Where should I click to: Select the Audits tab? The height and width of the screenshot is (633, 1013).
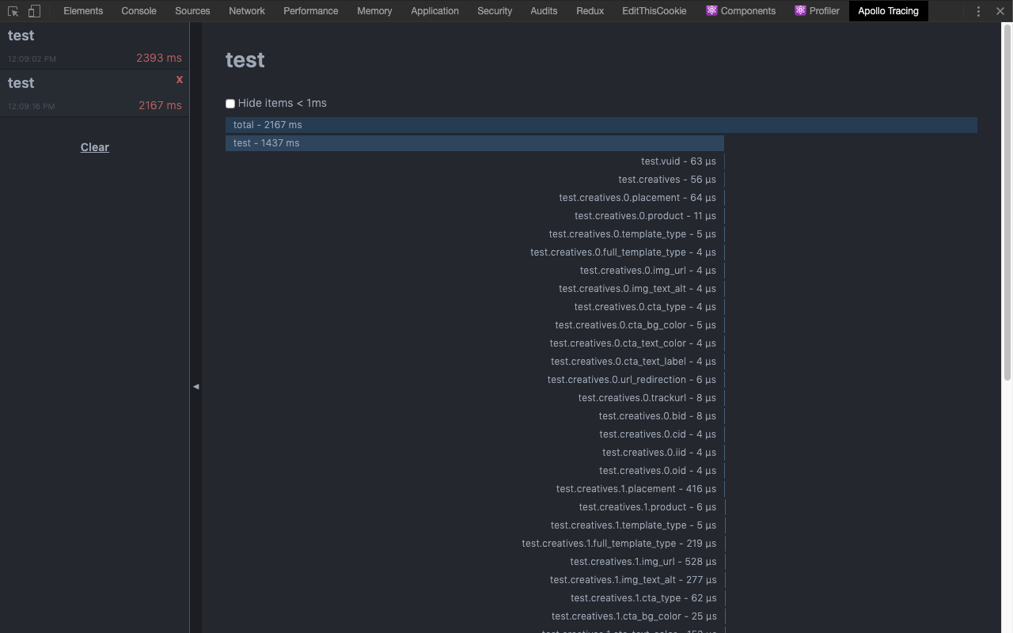click(544, 11)
